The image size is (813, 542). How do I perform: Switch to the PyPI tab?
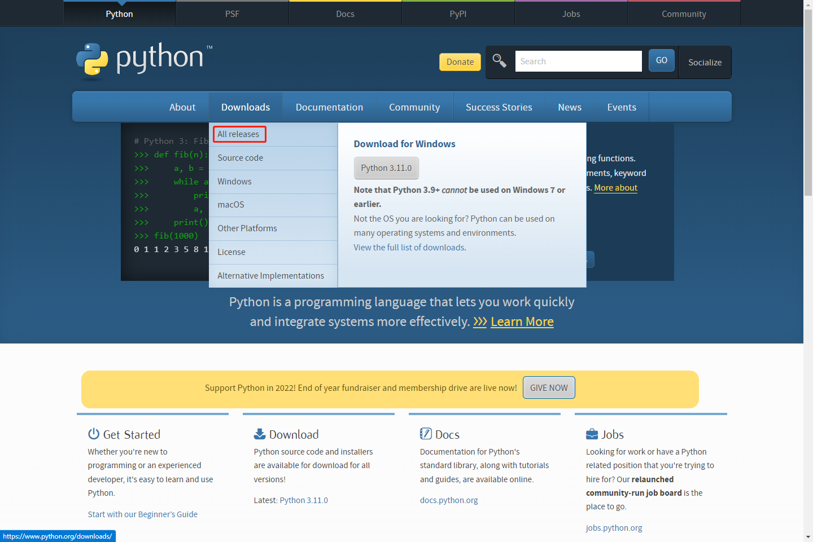[458, 14]
